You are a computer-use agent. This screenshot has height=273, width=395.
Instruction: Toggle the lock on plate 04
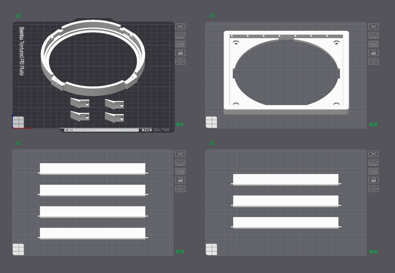click(x=373, y=180)
